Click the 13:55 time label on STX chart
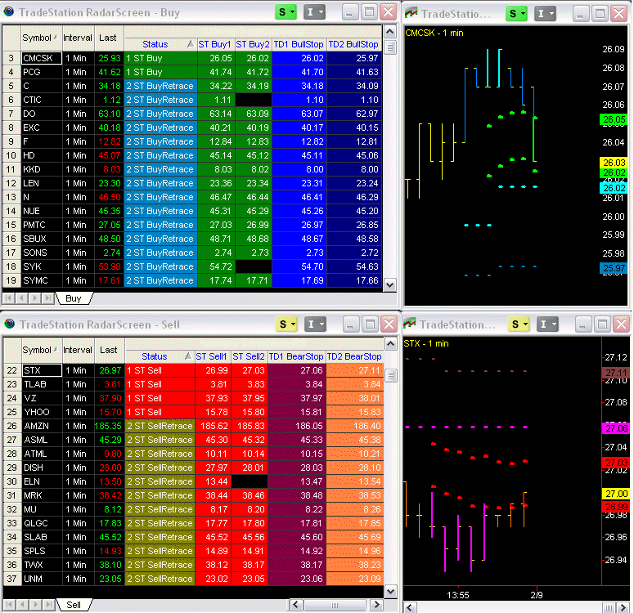The height and width of the screenshot is (613, 634). 458,595
